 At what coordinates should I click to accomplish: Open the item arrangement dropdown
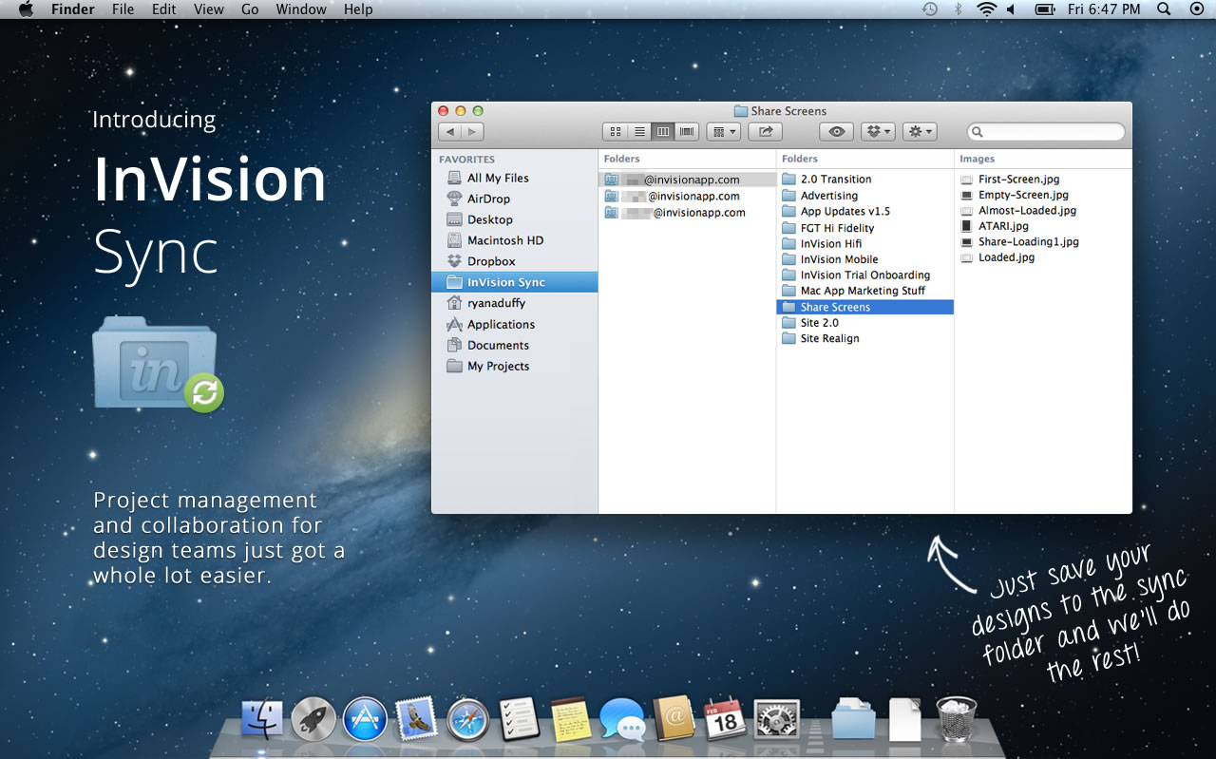(724, 132)
